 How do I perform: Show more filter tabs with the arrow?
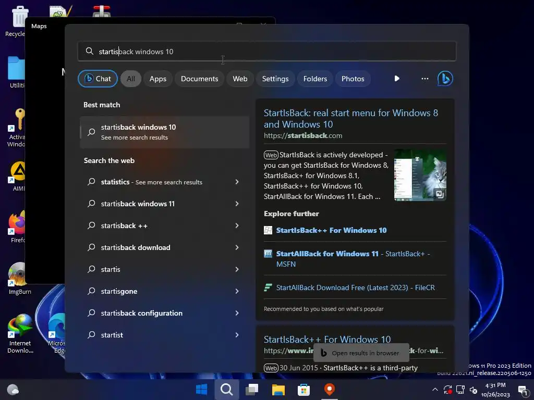397,79
